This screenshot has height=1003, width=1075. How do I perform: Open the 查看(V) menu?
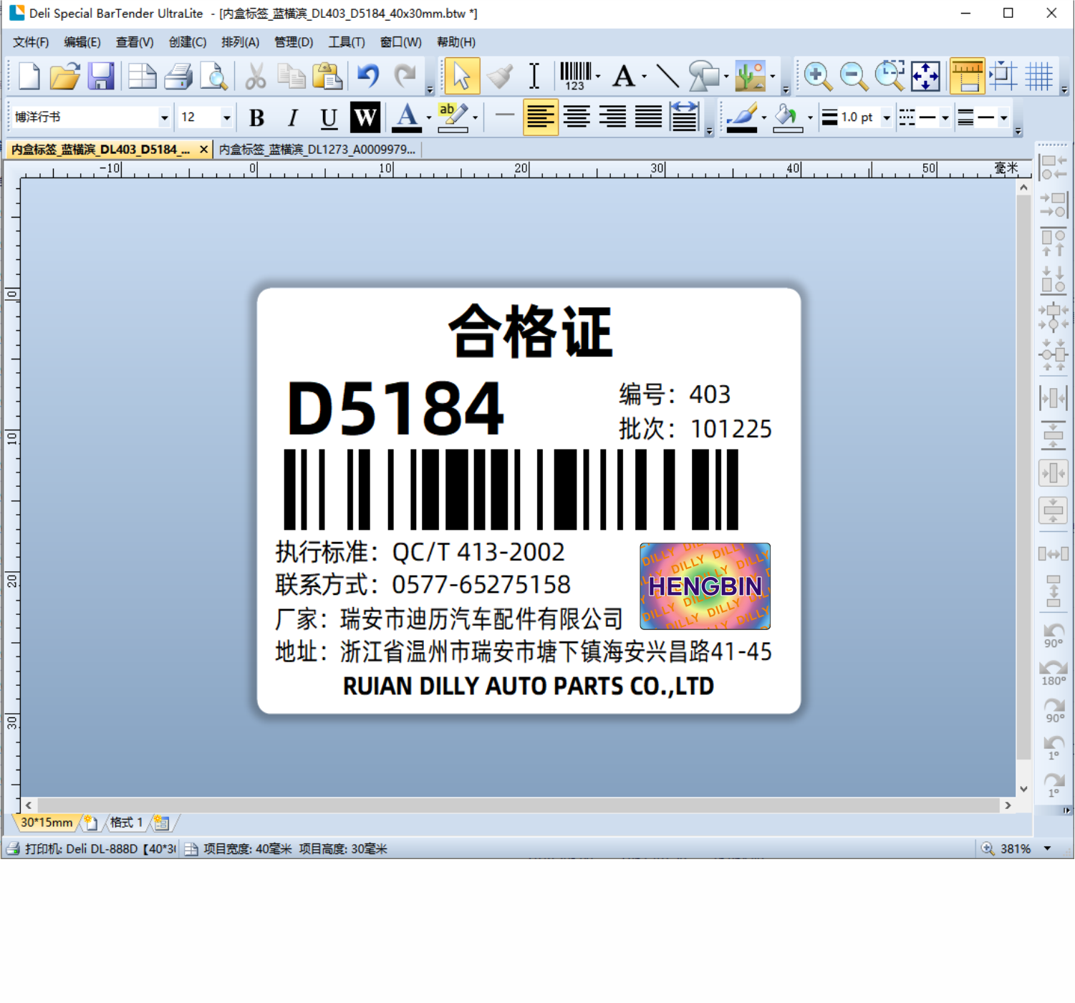pyautogui.click(x=135, y=42)
